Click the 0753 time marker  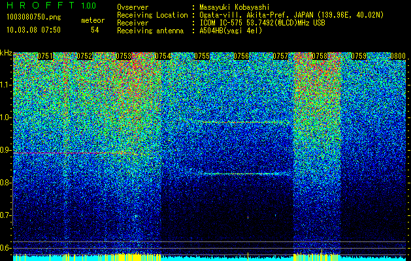tap(123, 56)
